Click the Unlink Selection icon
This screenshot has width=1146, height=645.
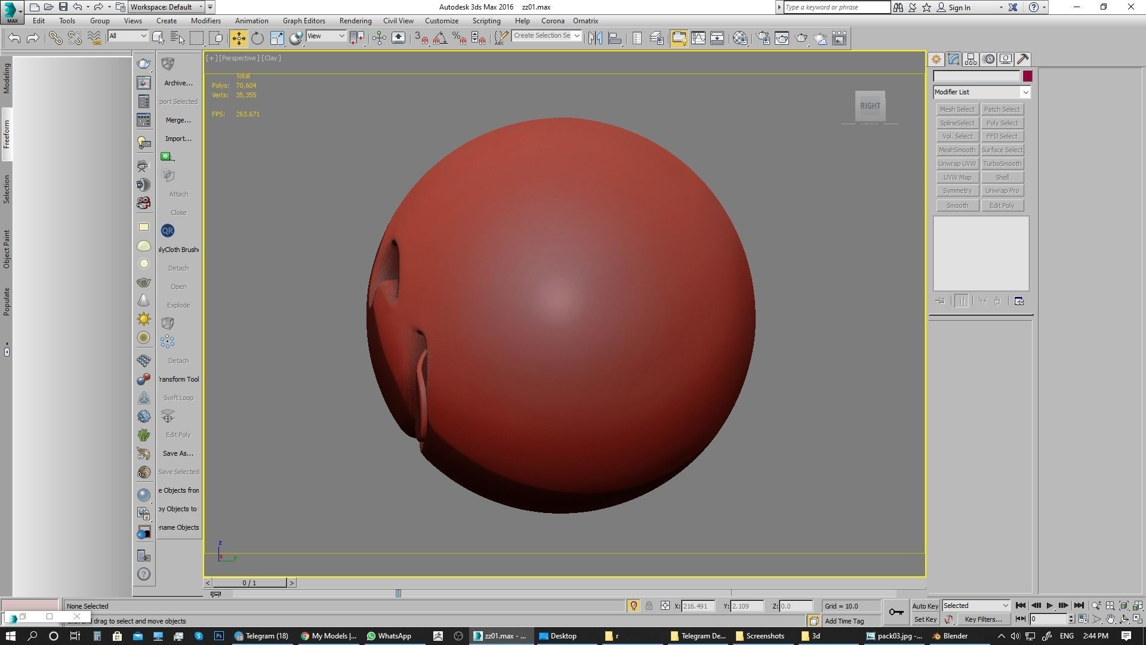(75, 38)
